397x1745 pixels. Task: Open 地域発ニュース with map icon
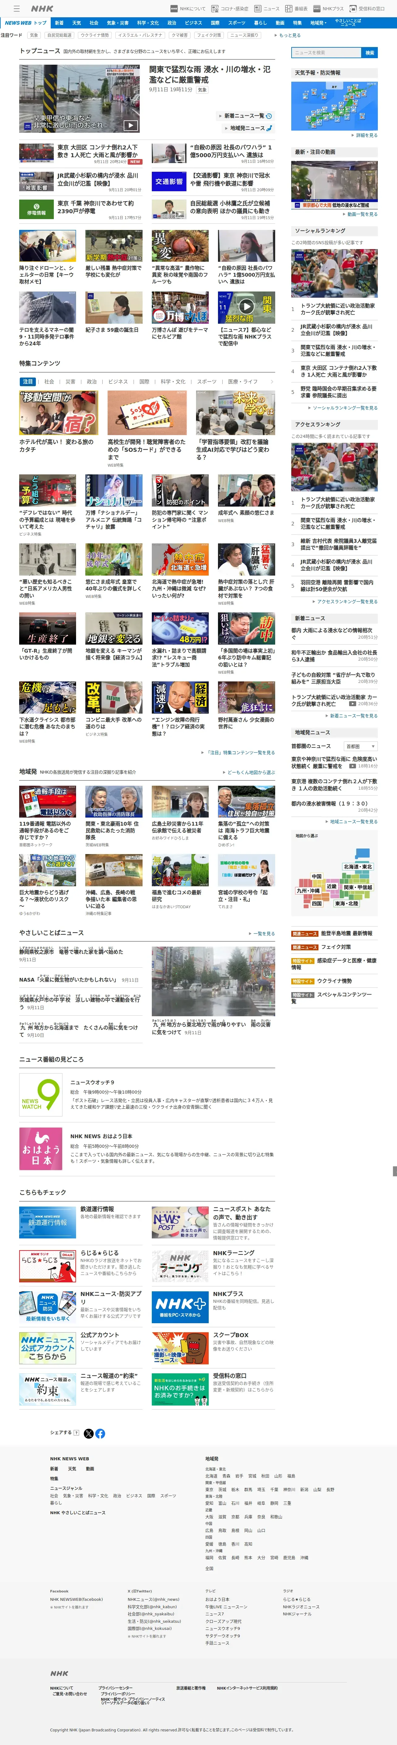click(248, 128)
